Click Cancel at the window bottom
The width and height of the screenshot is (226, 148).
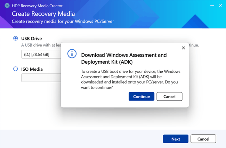(203, 139)
